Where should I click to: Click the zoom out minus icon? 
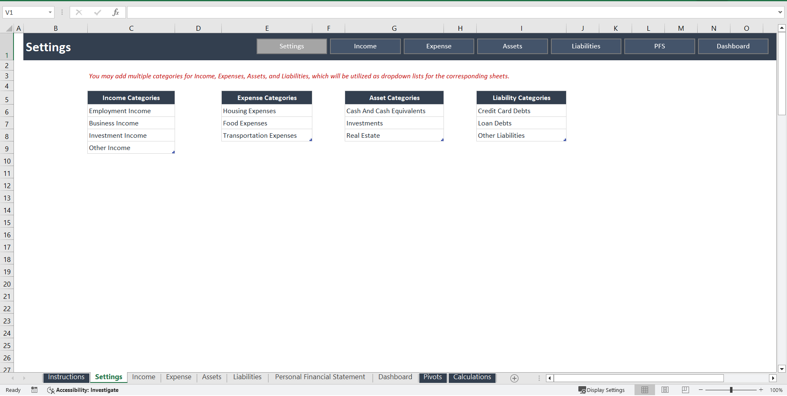701,390
